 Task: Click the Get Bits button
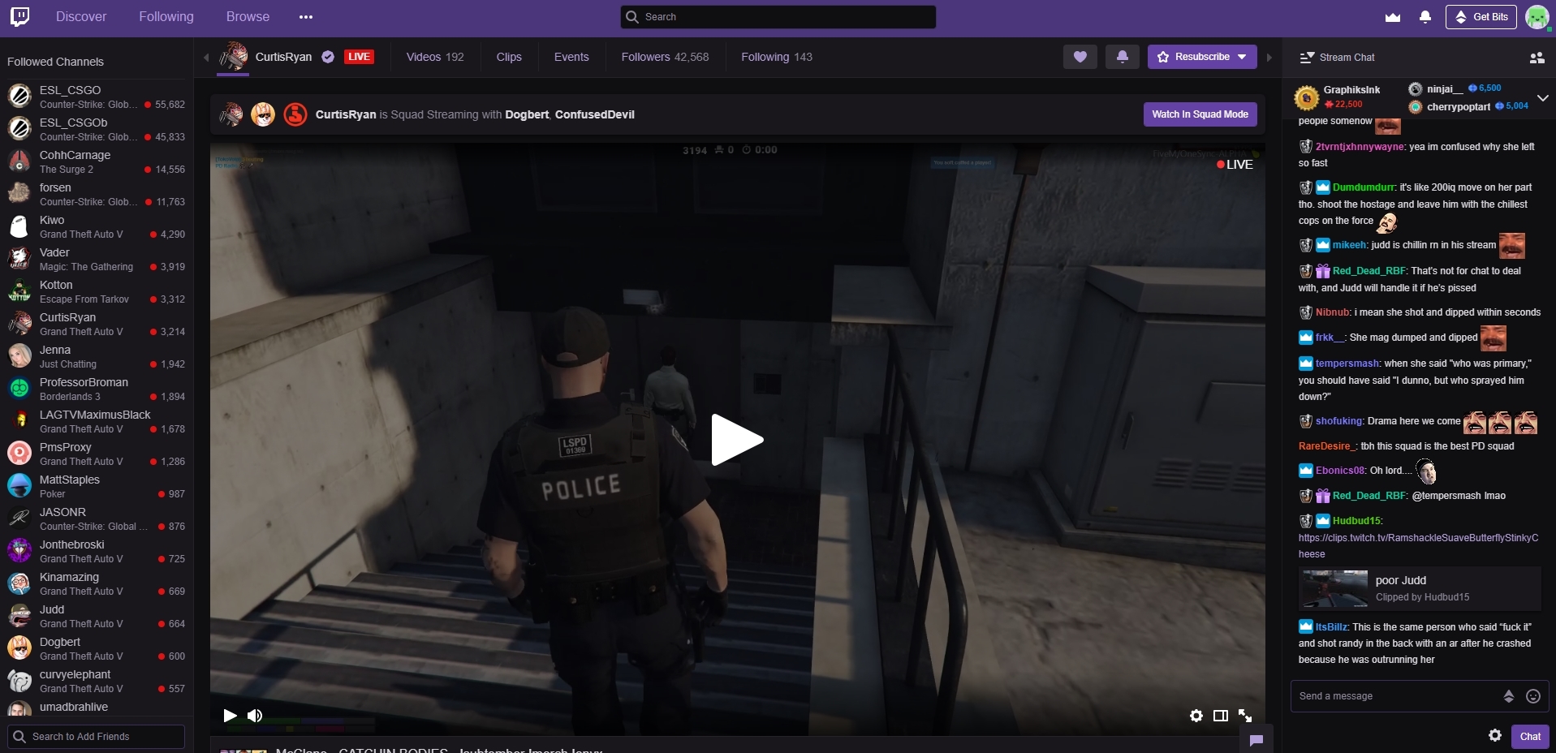click(x=1481, y=17)
